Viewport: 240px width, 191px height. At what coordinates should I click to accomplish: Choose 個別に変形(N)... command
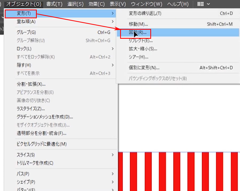(x=178, y=68)
